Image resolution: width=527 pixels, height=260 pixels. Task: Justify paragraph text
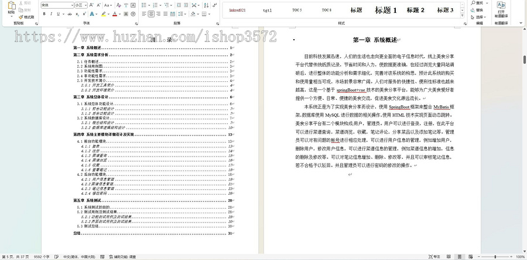pos(165,14)
